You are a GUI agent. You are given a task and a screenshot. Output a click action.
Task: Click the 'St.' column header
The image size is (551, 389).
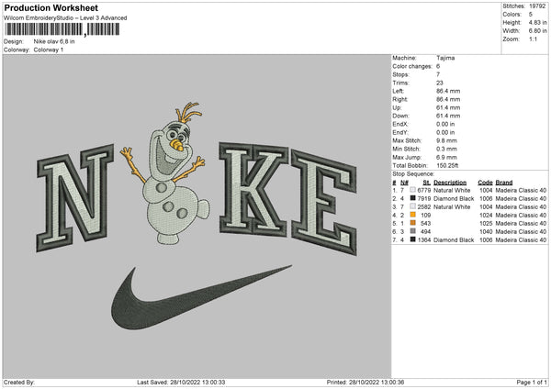pos(427,183)
